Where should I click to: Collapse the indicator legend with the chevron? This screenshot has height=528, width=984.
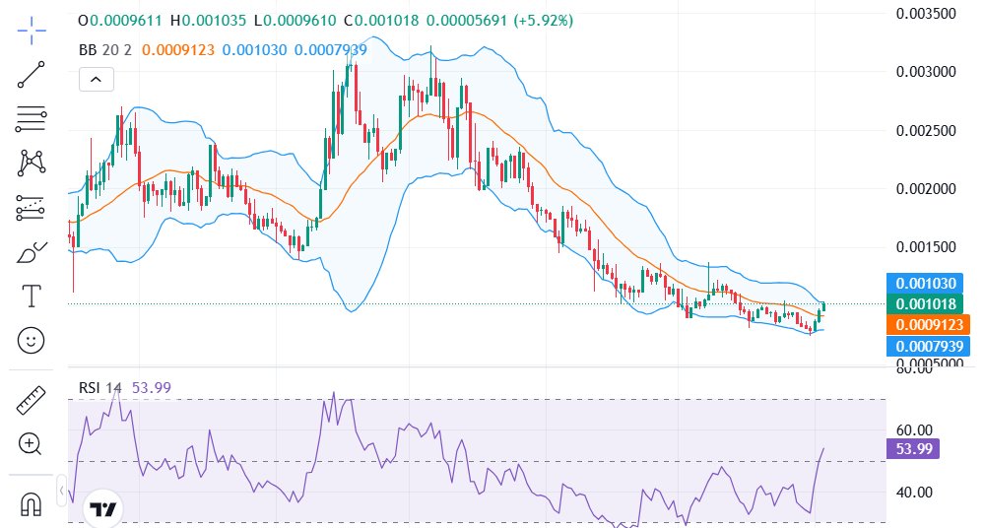click(x=96, y=80)
